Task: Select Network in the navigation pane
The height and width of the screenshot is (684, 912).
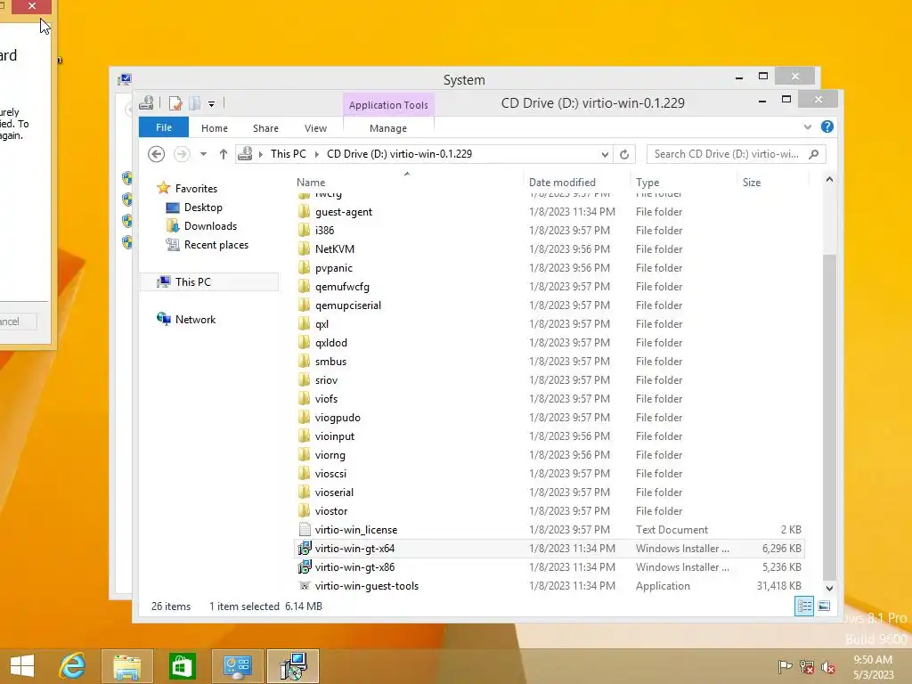Action: click(x=195, y=320)
